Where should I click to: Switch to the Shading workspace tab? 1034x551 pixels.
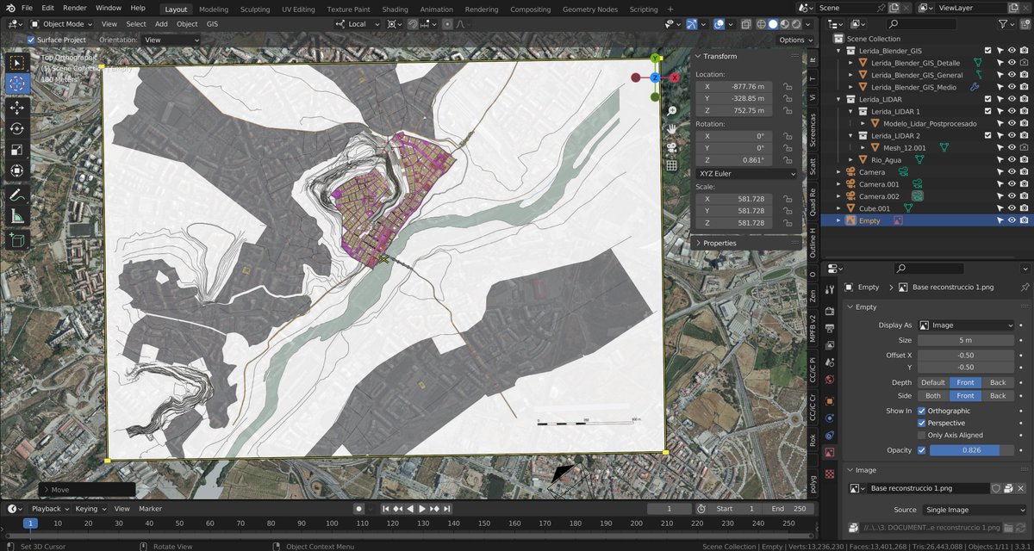395,9
